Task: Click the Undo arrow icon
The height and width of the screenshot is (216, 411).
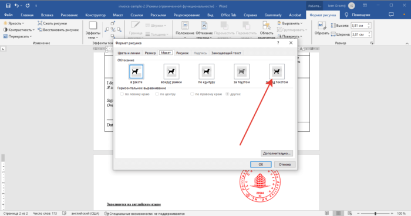Action: 16,5
